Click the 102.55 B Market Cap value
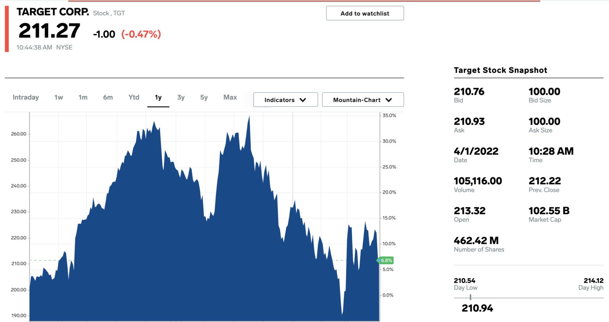 tap(549, 211)
